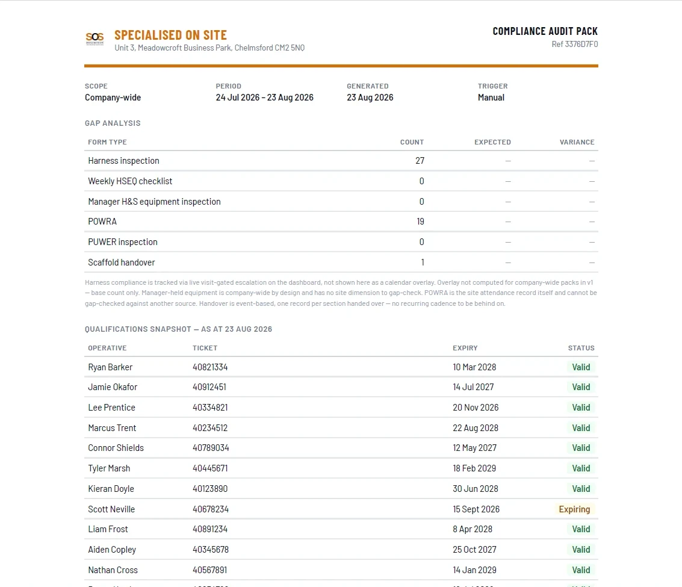
Task: Click operative 'Liam Frost'
Action: 108,530
